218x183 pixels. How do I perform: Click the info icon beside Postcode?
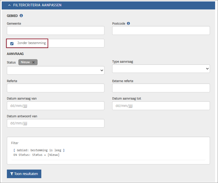[x=128, y=23]
